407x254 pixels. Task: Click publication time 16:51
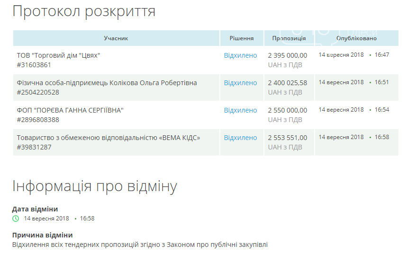pyautogui.click(x=382, y=82)
